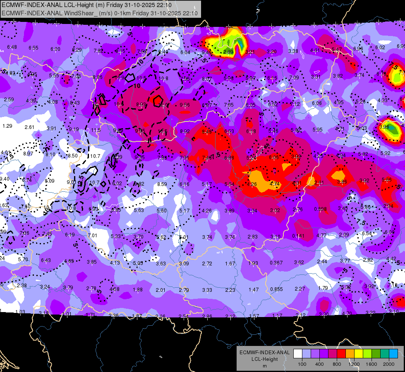Image resolution: width=405 pixels, height=372 pixels.
Task: Click the 400 legend scale label
Action: click(319, 364)
